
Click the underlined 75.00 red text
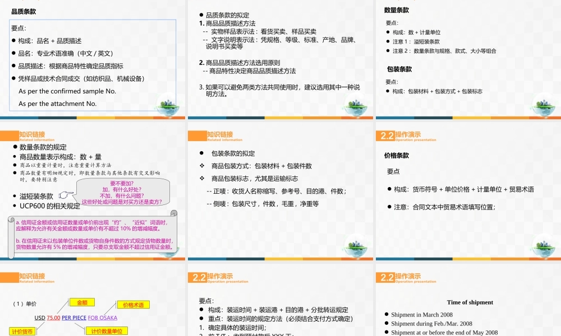52,318
